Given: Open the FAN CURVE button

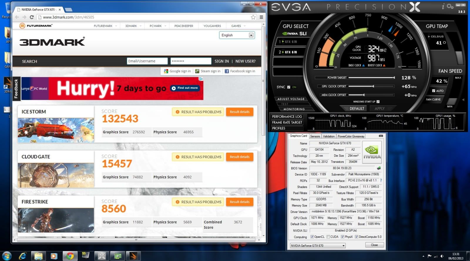Looking at the screenshot, I should click(x=433, y=100).
